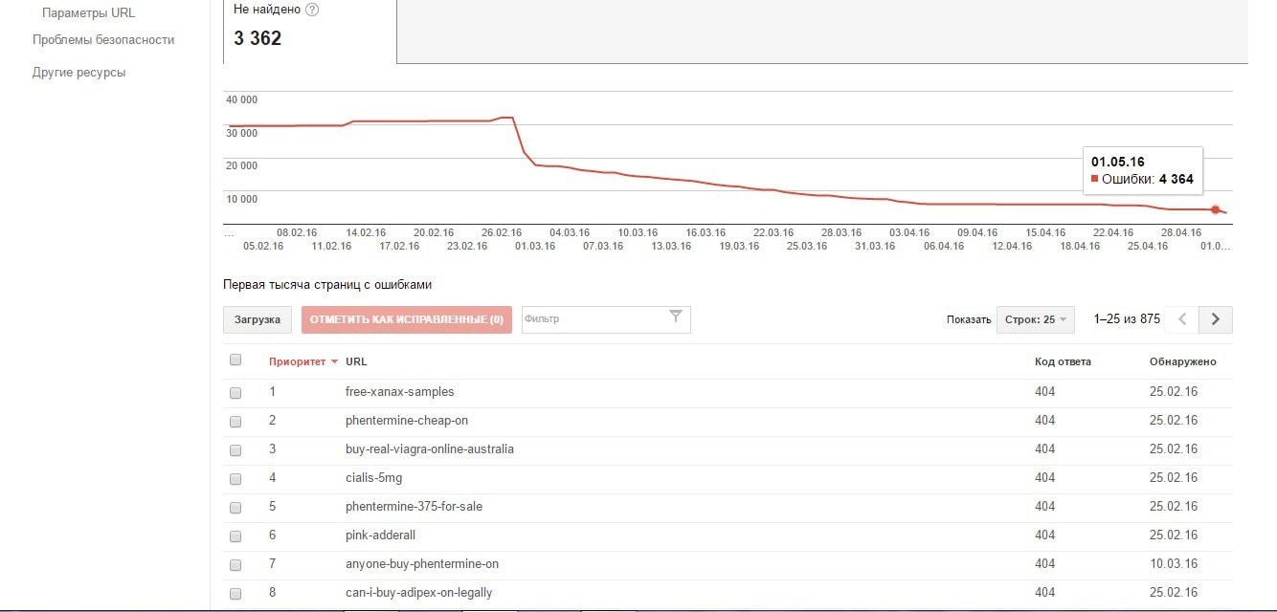Sort table by Обнаружено column
The image size is (1277, 612).
[x=1182, y=361]
